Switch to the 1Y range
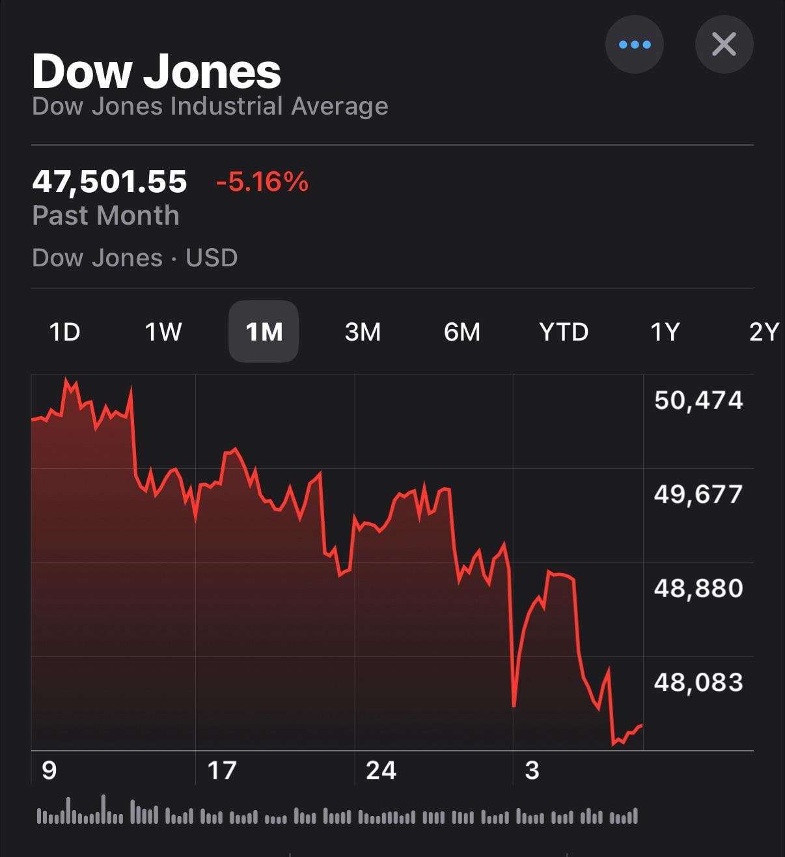785x857 pixels. click(x=665, y=332)
